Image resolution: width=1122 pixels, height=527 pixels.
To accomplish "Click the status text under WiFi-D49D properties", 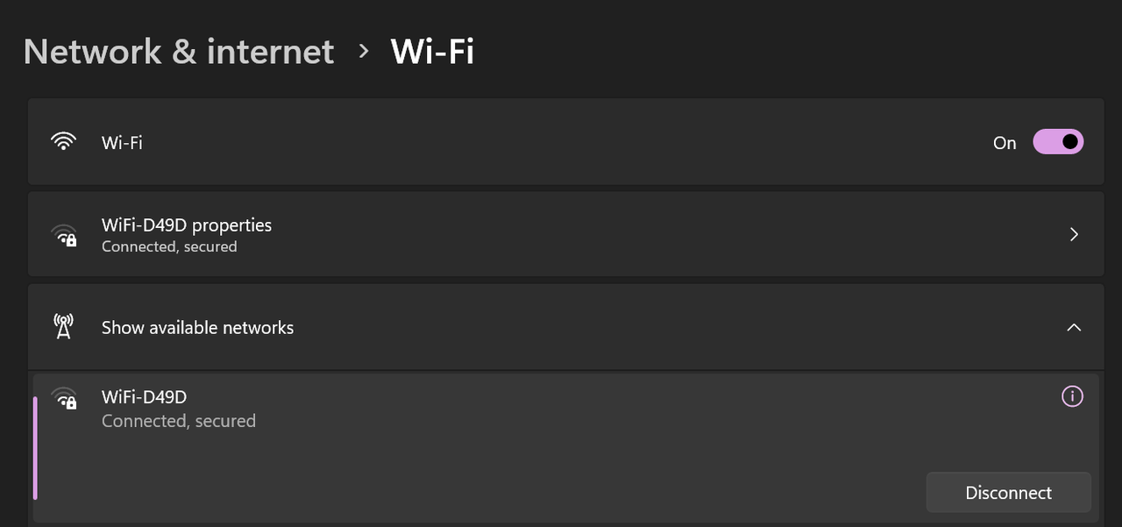I will [x=169, y=247].
